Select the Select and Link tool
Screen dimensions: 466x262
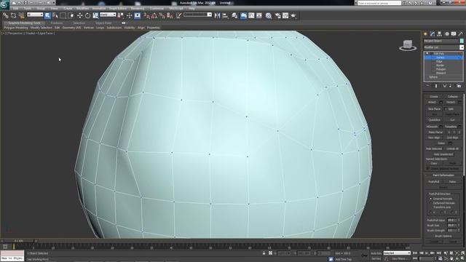coord(5,15)
